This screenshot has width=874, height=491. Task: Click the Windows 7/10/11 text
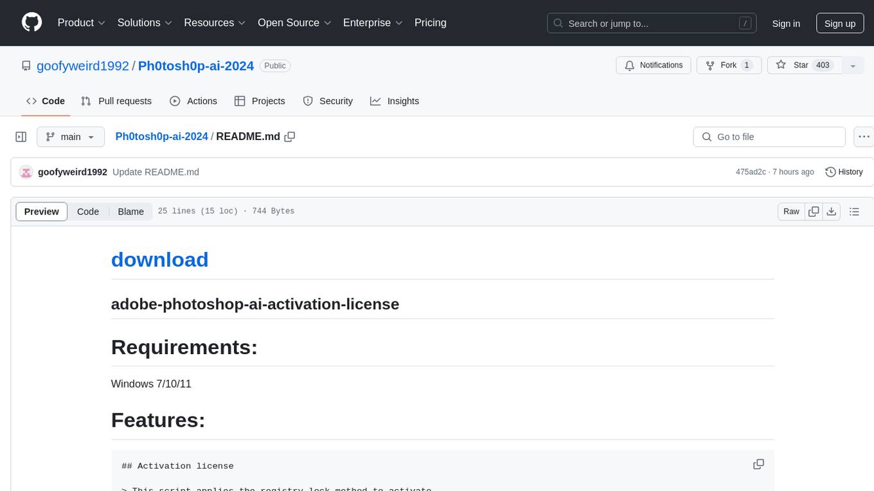pyautogui.click(x=151, y=384)
